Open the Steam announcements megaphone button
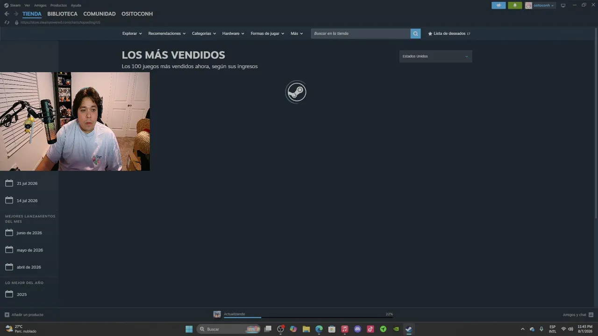The image size is (598, 336). click(498, 5)
